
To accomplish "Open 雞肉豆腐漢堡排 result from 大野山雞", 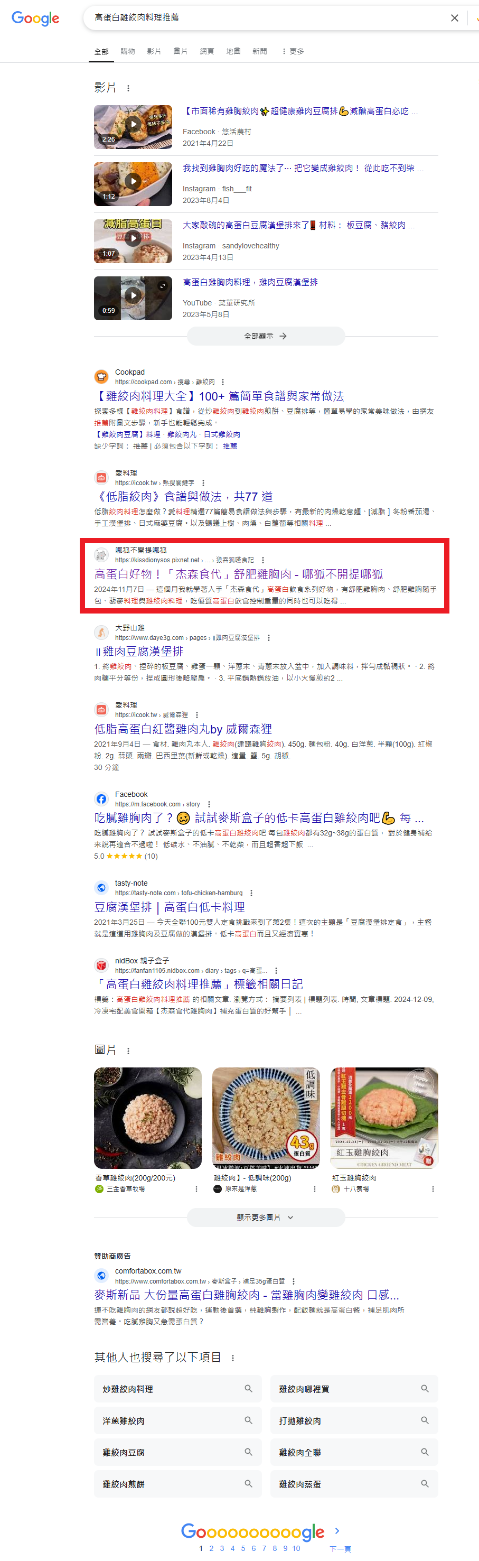I will click(139, 652).
